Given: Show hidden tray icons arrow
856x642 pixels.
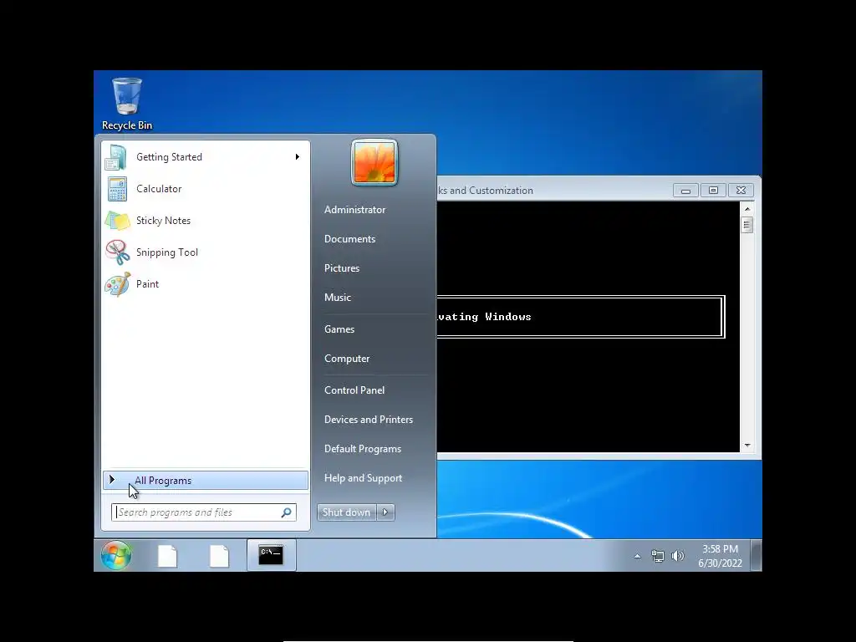Looking at the screenshot, I should pos(637,556).
